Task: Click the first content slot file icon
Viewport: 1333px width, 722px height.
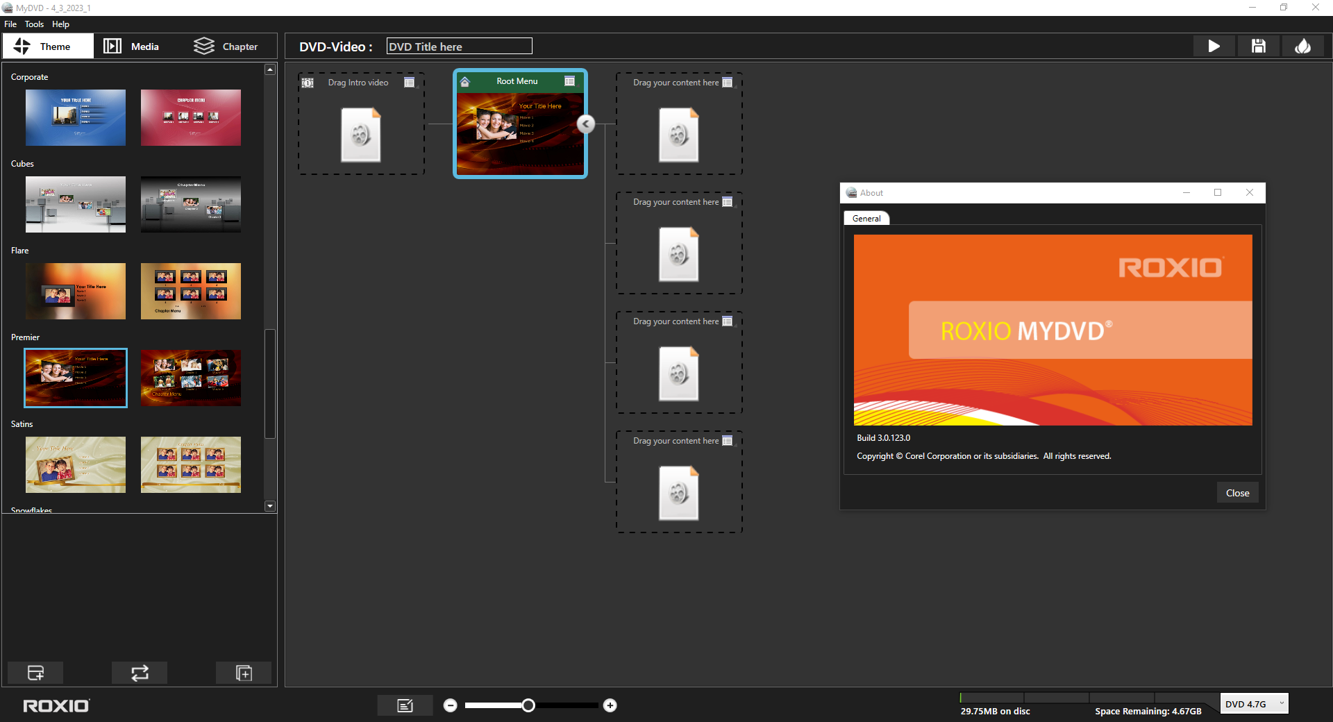Action: [x=679, y=135]
